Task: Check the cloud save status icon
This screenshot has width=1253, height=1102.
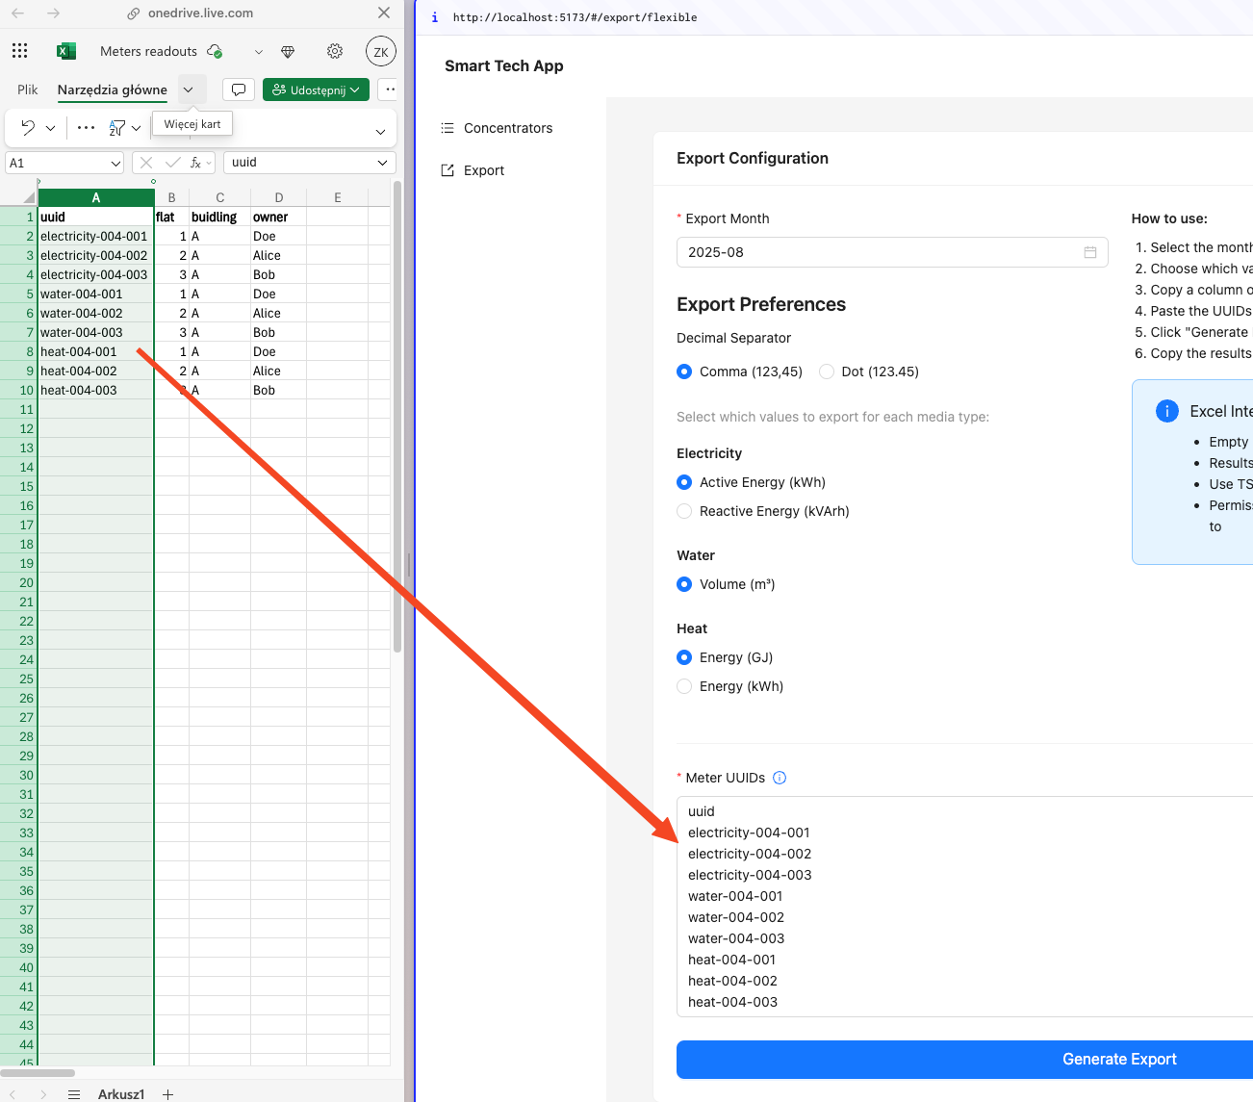Action: [x=214, y=51]
